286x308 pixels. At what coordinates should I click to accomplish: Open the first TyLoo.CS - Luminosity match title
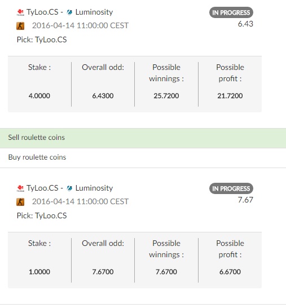pyautogui.click(x=70, y=12)
